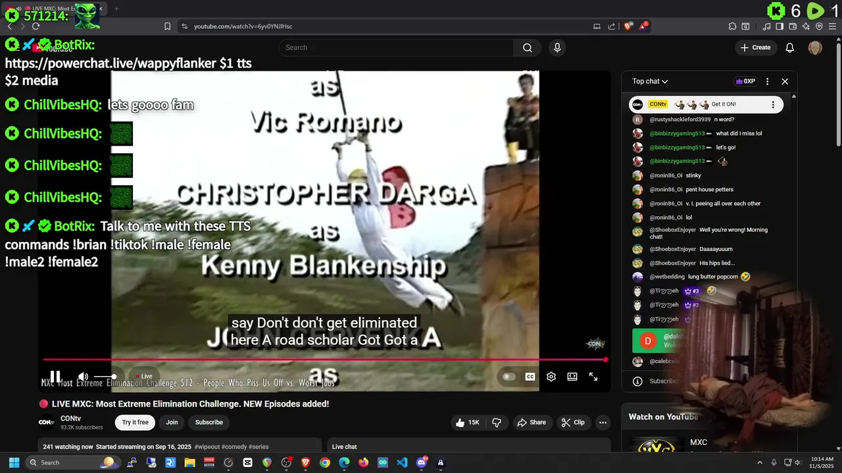
Task: Enter fullscreen mode
Action: coord(593,376)
